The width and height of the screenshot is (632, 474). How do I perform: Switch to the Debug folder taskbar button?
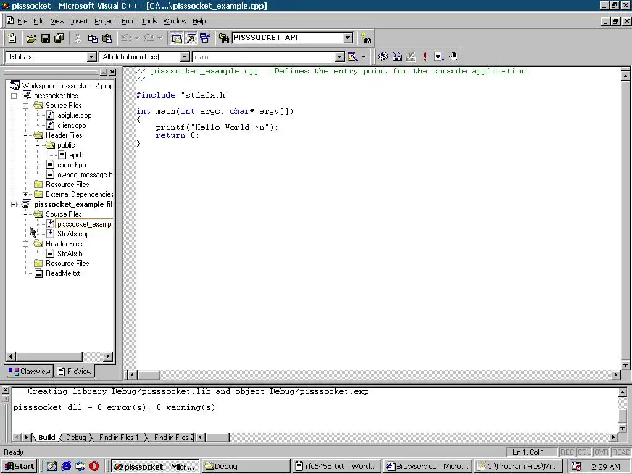tap(246, 467)
